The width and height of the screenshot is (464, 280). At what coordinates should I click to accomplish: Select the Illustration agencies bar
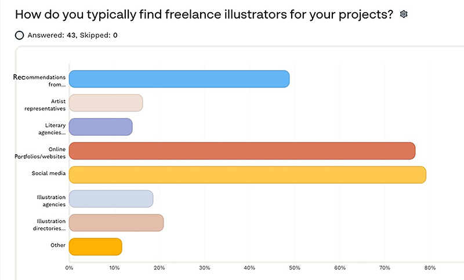point(111,199)
